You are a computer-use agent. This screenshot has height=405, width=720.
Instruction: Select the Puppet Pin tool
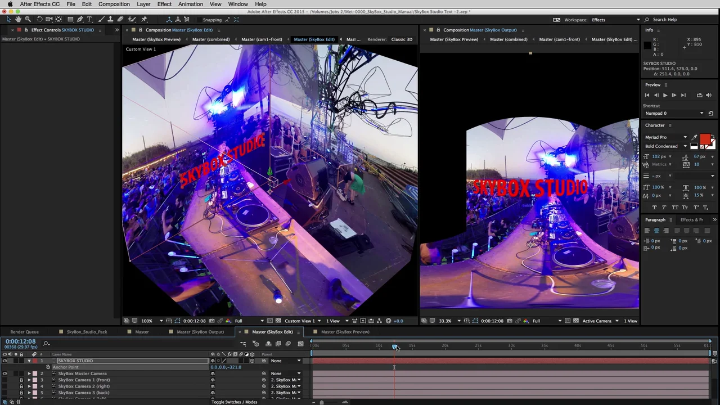point(144,20)
